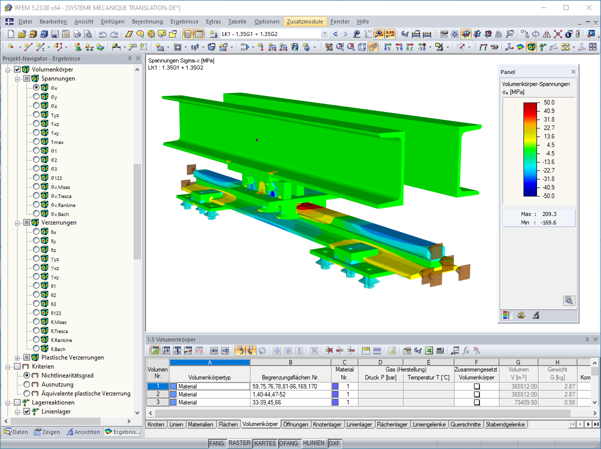Undo the last action
Image resolution: width=601 pixels, height=449 pixels.
[103, 34]
